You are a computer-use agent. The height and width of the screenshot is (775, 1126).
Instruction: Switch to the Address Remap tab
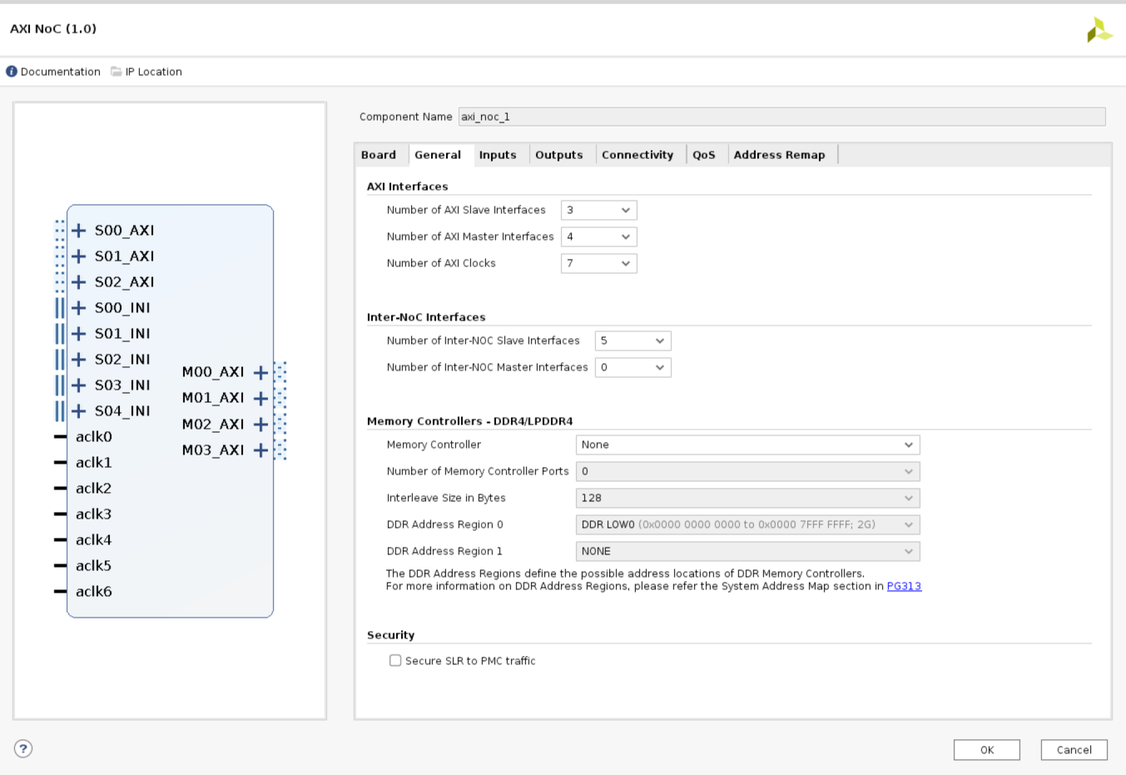coord(779,155)
